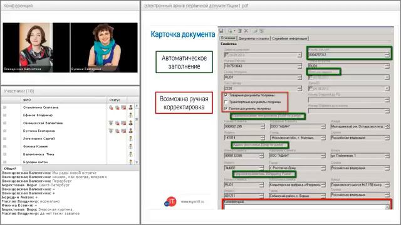This screenshot has width=401, height=225.
Task: Select participant 'Бородин Антон' in the list
Action: [x=35, y=162]
